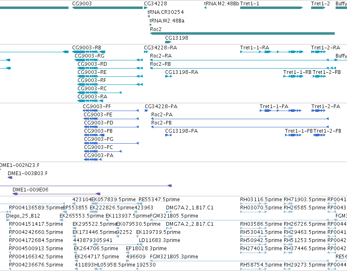Select EST 'RP004236676.5prime'

point(36,265)
